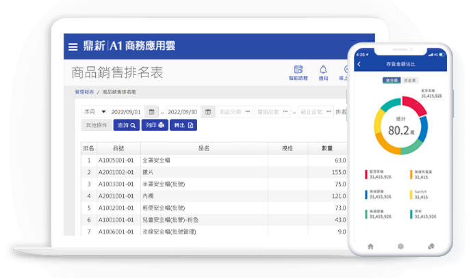Tap the 其他 legend entry on the phone
The image size is (473, 278).
pos(423,214)
